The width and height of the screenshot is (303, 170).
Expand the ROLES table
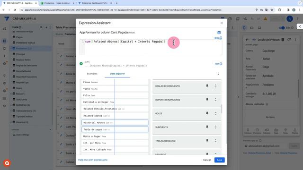pyautogui.click(x=215, y=113)
